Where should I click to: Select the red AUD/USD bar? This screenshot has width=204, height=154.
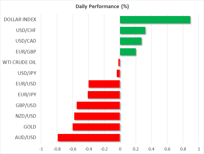pyautogui.click(x=89, y=137)
